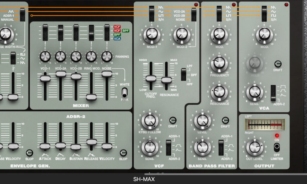
Task: Click the LPF/BPF/HPF filter type selector
Action: point(183,74)
